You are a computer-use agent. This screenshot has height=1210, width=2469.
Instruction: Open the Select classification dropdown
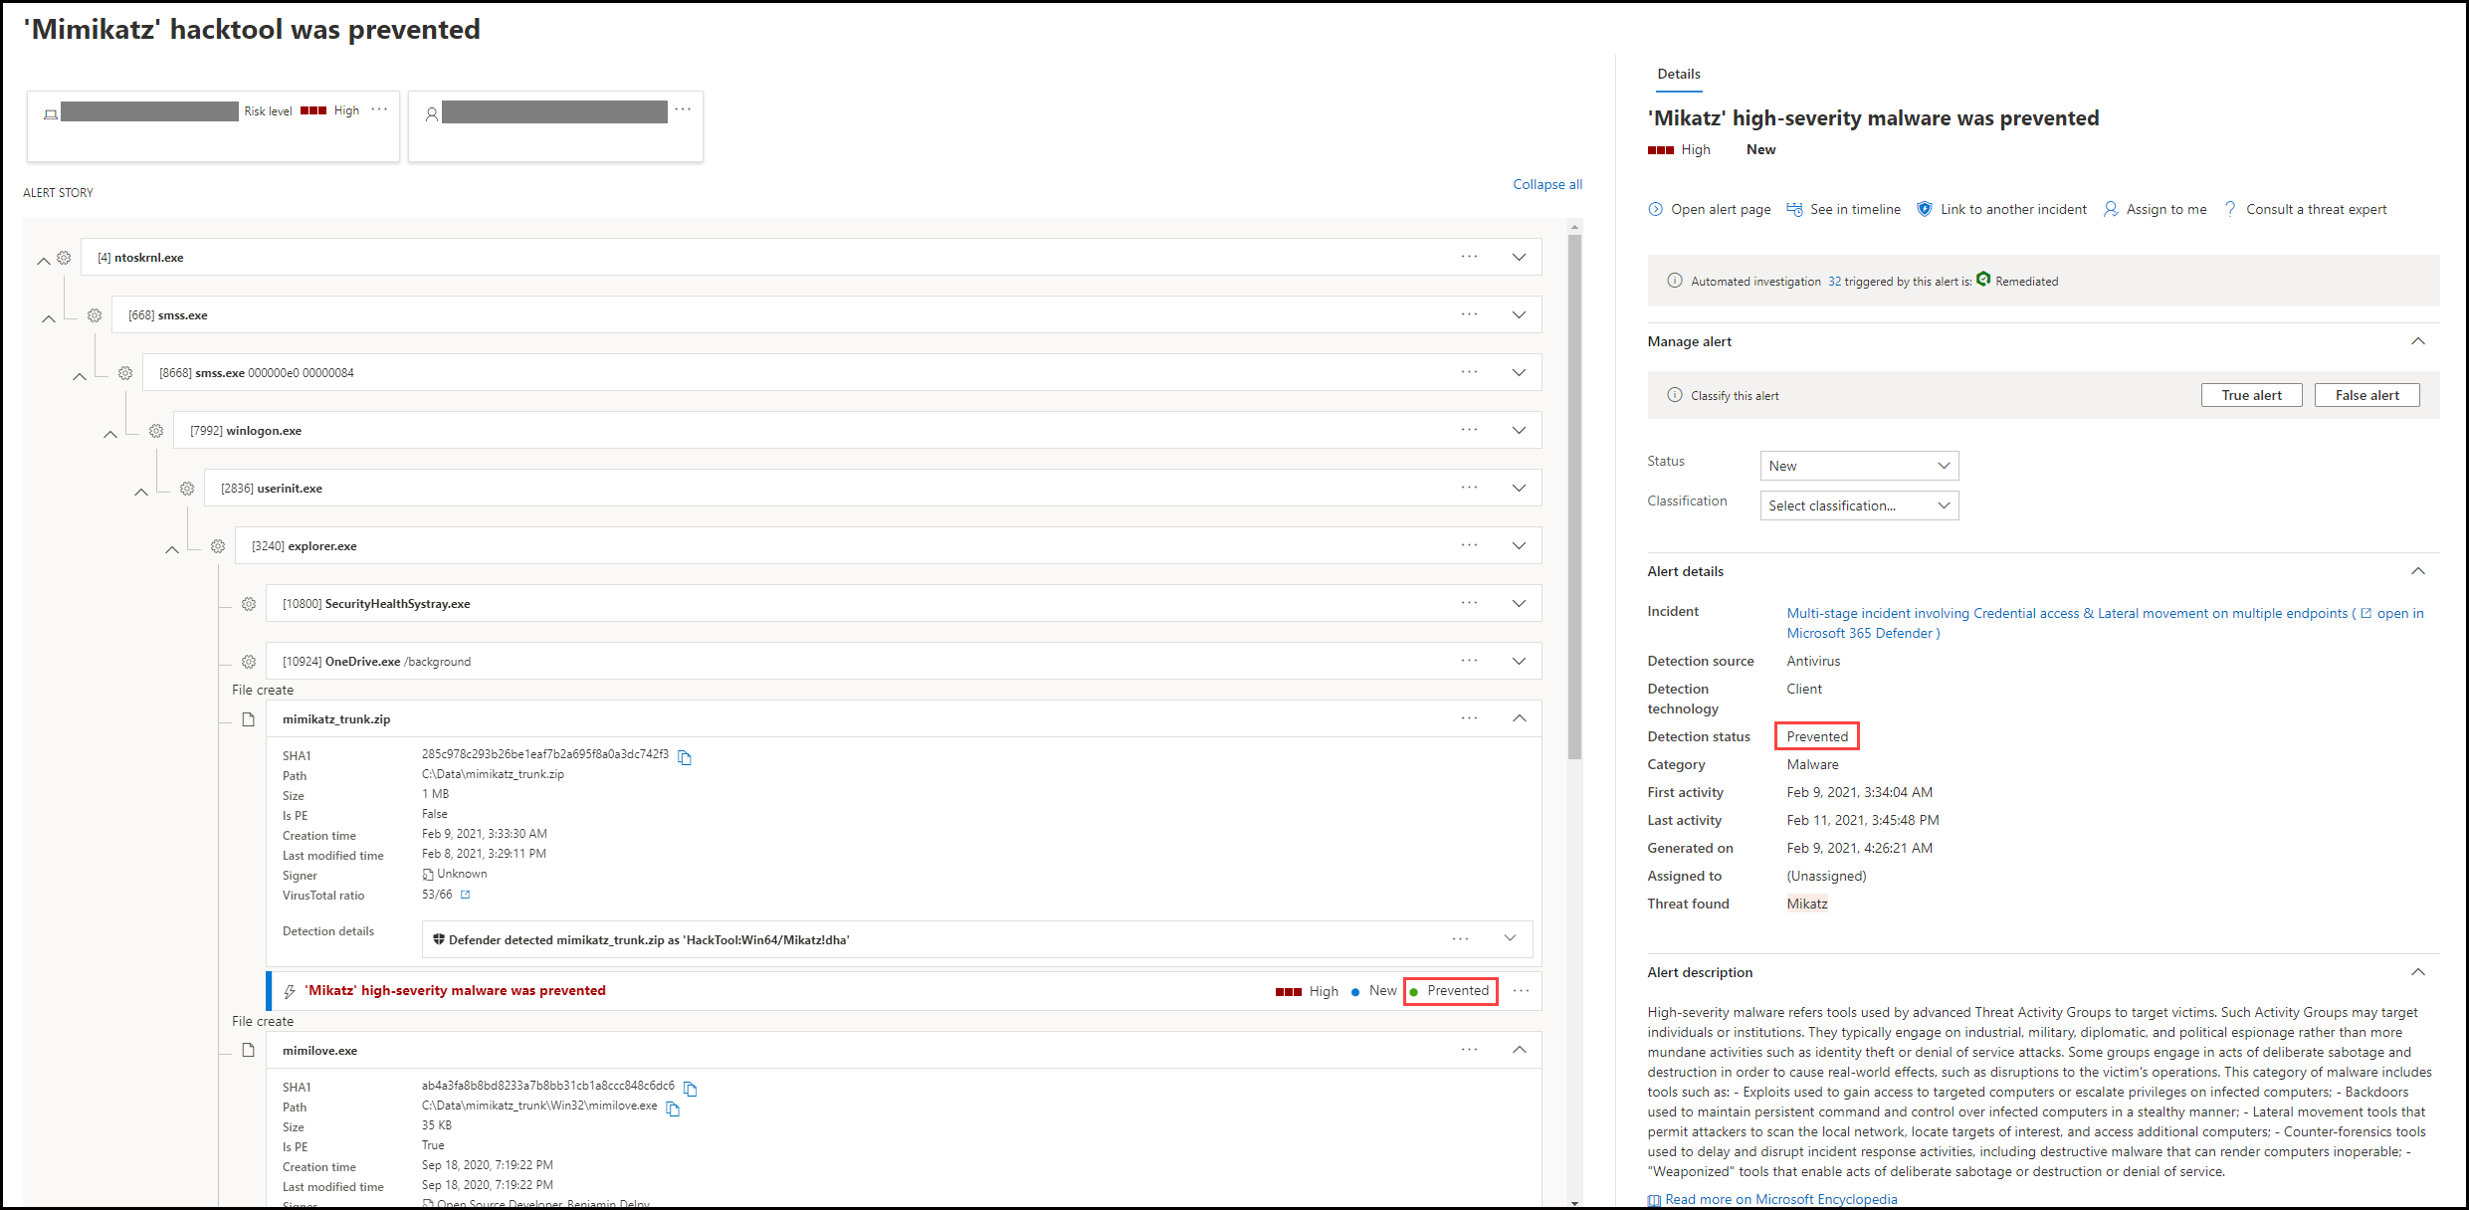(x=1858, y=505)
